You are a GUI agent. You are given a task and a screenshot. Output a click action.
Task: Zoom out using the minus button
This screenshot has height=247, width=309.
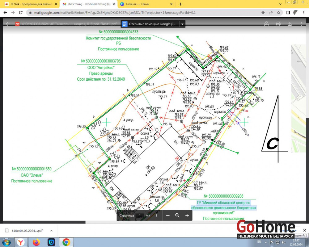167,215
